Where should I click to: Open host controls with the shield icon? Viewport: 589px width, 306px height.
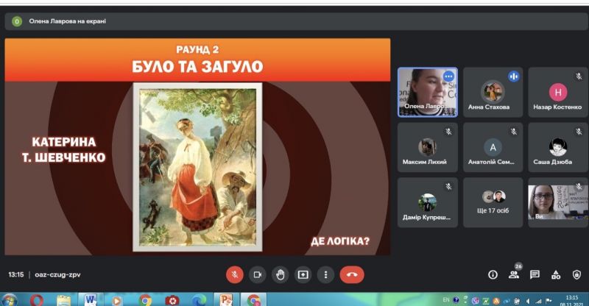576,275
